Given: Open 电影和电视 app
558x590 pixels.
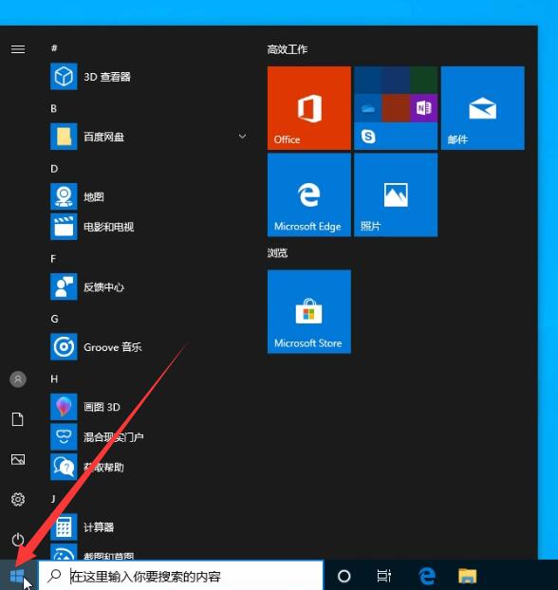Looking at the screenshot, I should click(x=92, y=227).
